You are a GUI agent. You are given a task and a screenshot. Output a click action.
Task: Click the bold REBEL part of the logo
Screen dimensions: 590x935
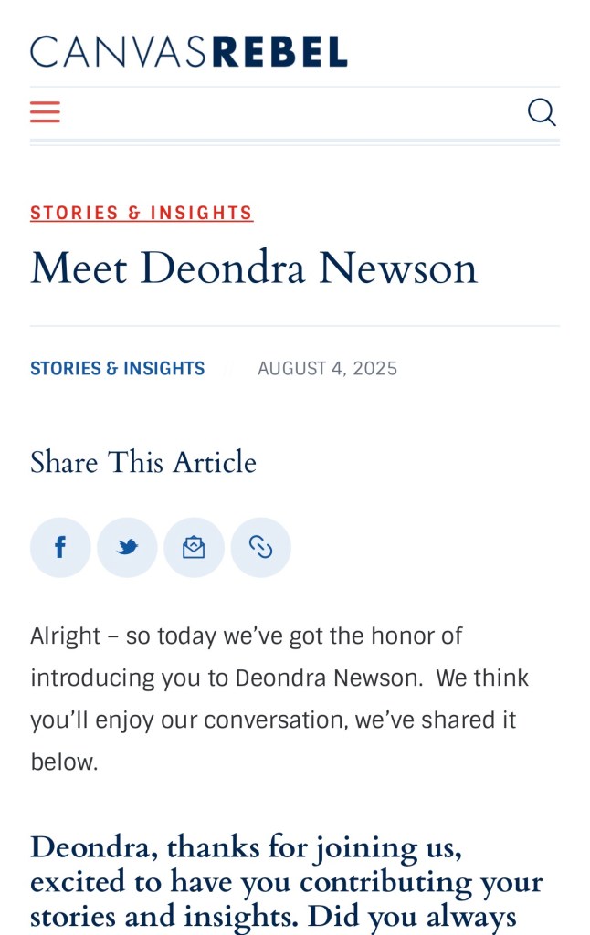pyautogui.click(x=279, y=51)
